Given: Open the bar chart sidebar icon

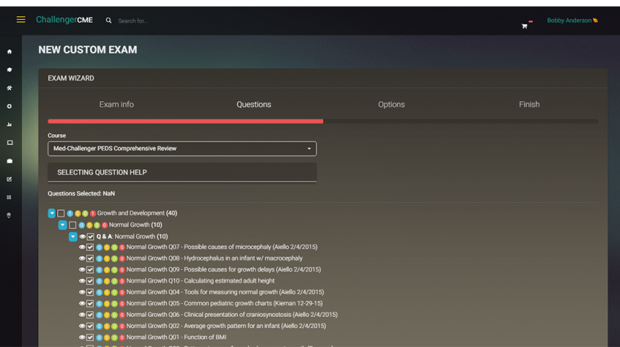Looking at the screenshot, I should [10, 124].
